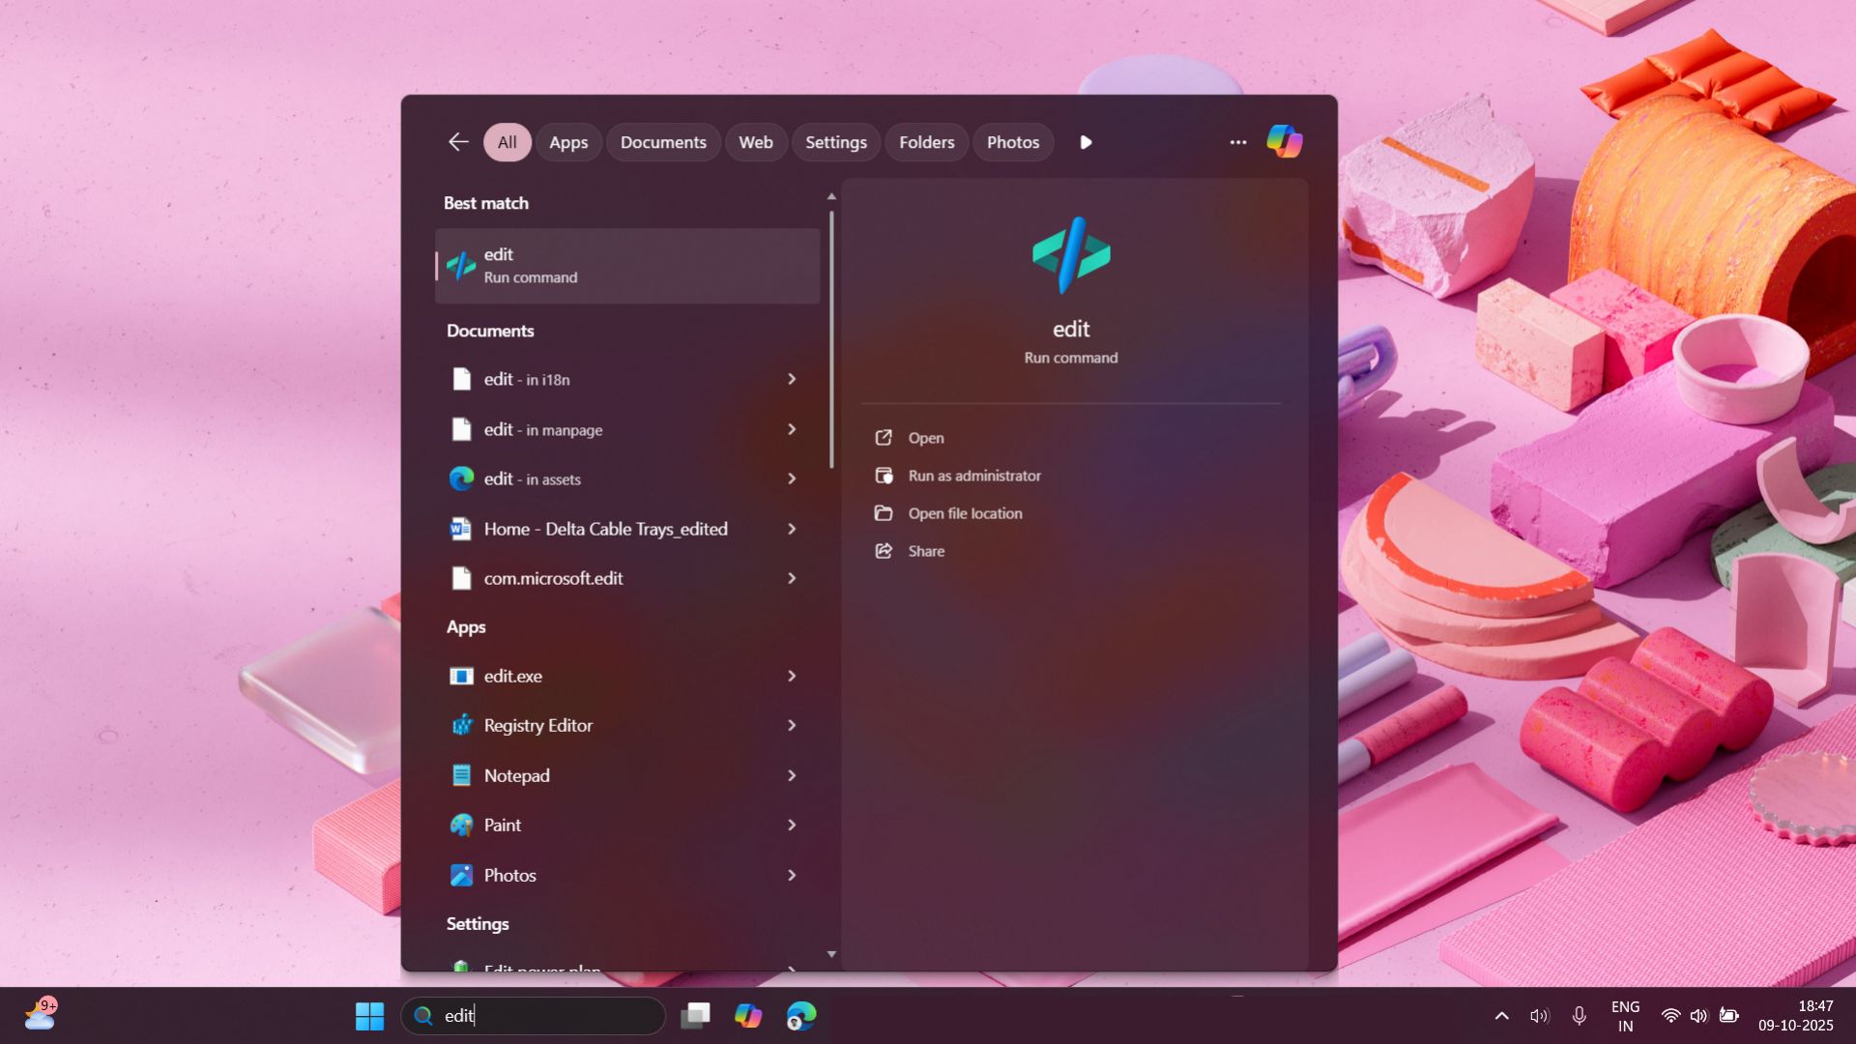This screenshot has width=1856, height=1044.
Task: Select the Documents filter tab
Action: click(x=663, y=142)
